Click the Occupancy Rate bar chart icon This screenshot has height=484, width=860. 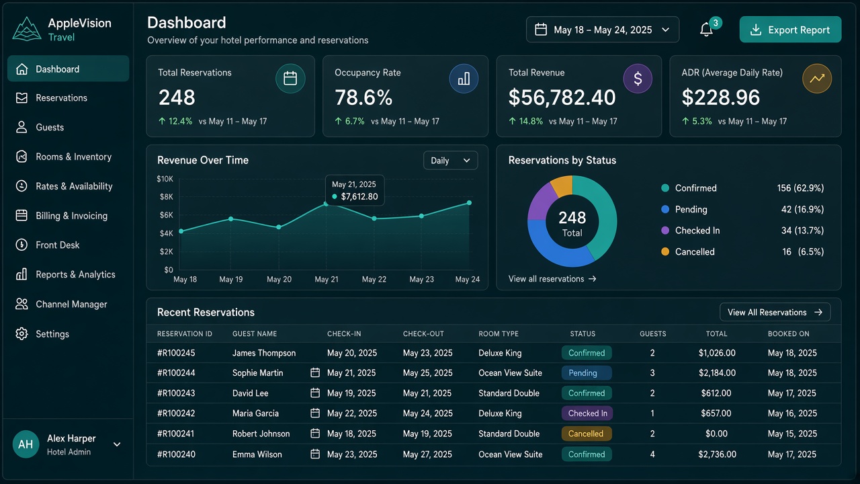pos(464,79)
